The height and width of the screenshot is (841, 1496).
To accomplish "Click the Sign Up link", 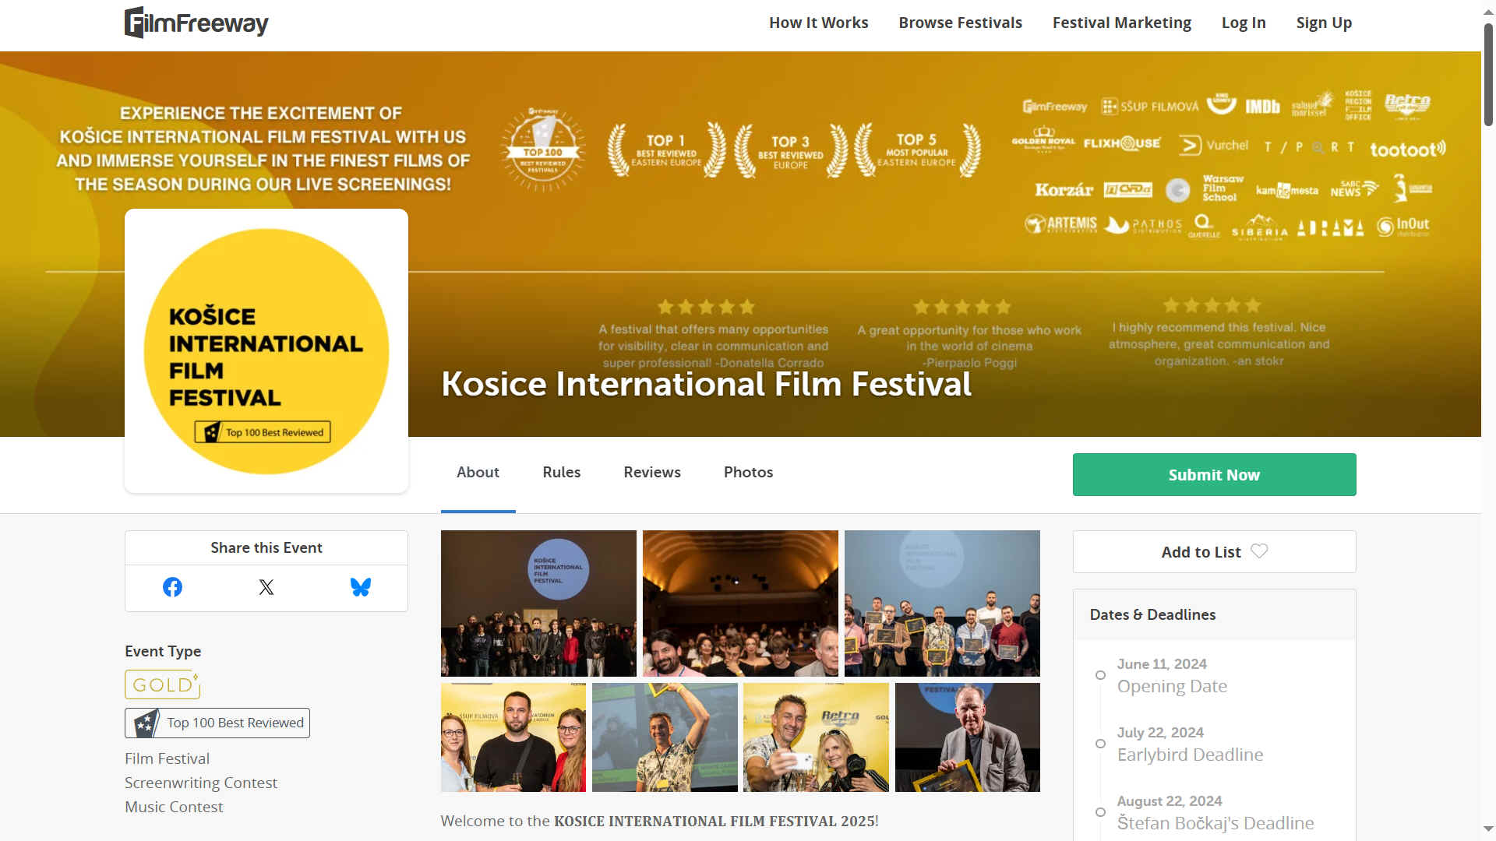I will pyautogui.click(x=1323, y=23).
